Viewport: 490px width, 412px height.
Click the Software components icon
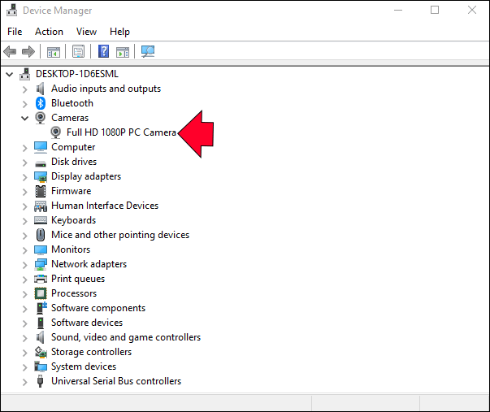pyautogui.click(x=41, y=308)
